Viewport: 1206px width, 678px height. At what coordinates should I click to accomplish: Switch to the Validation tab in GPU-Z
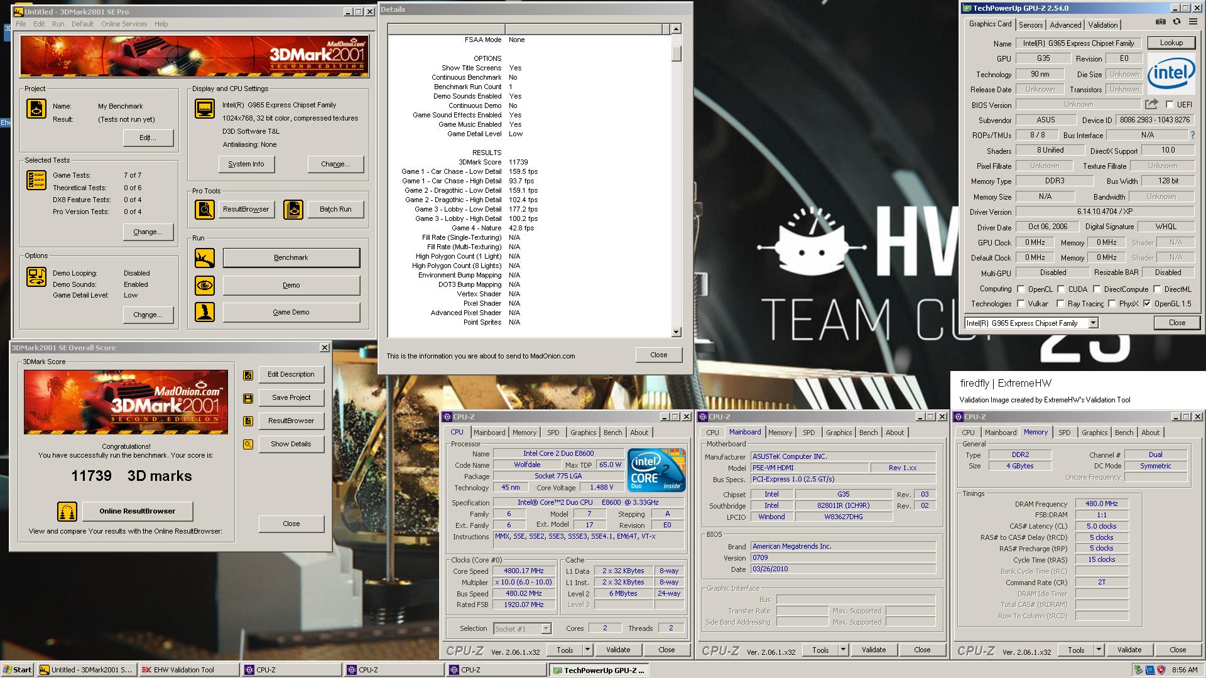(x=1103, y=25)
